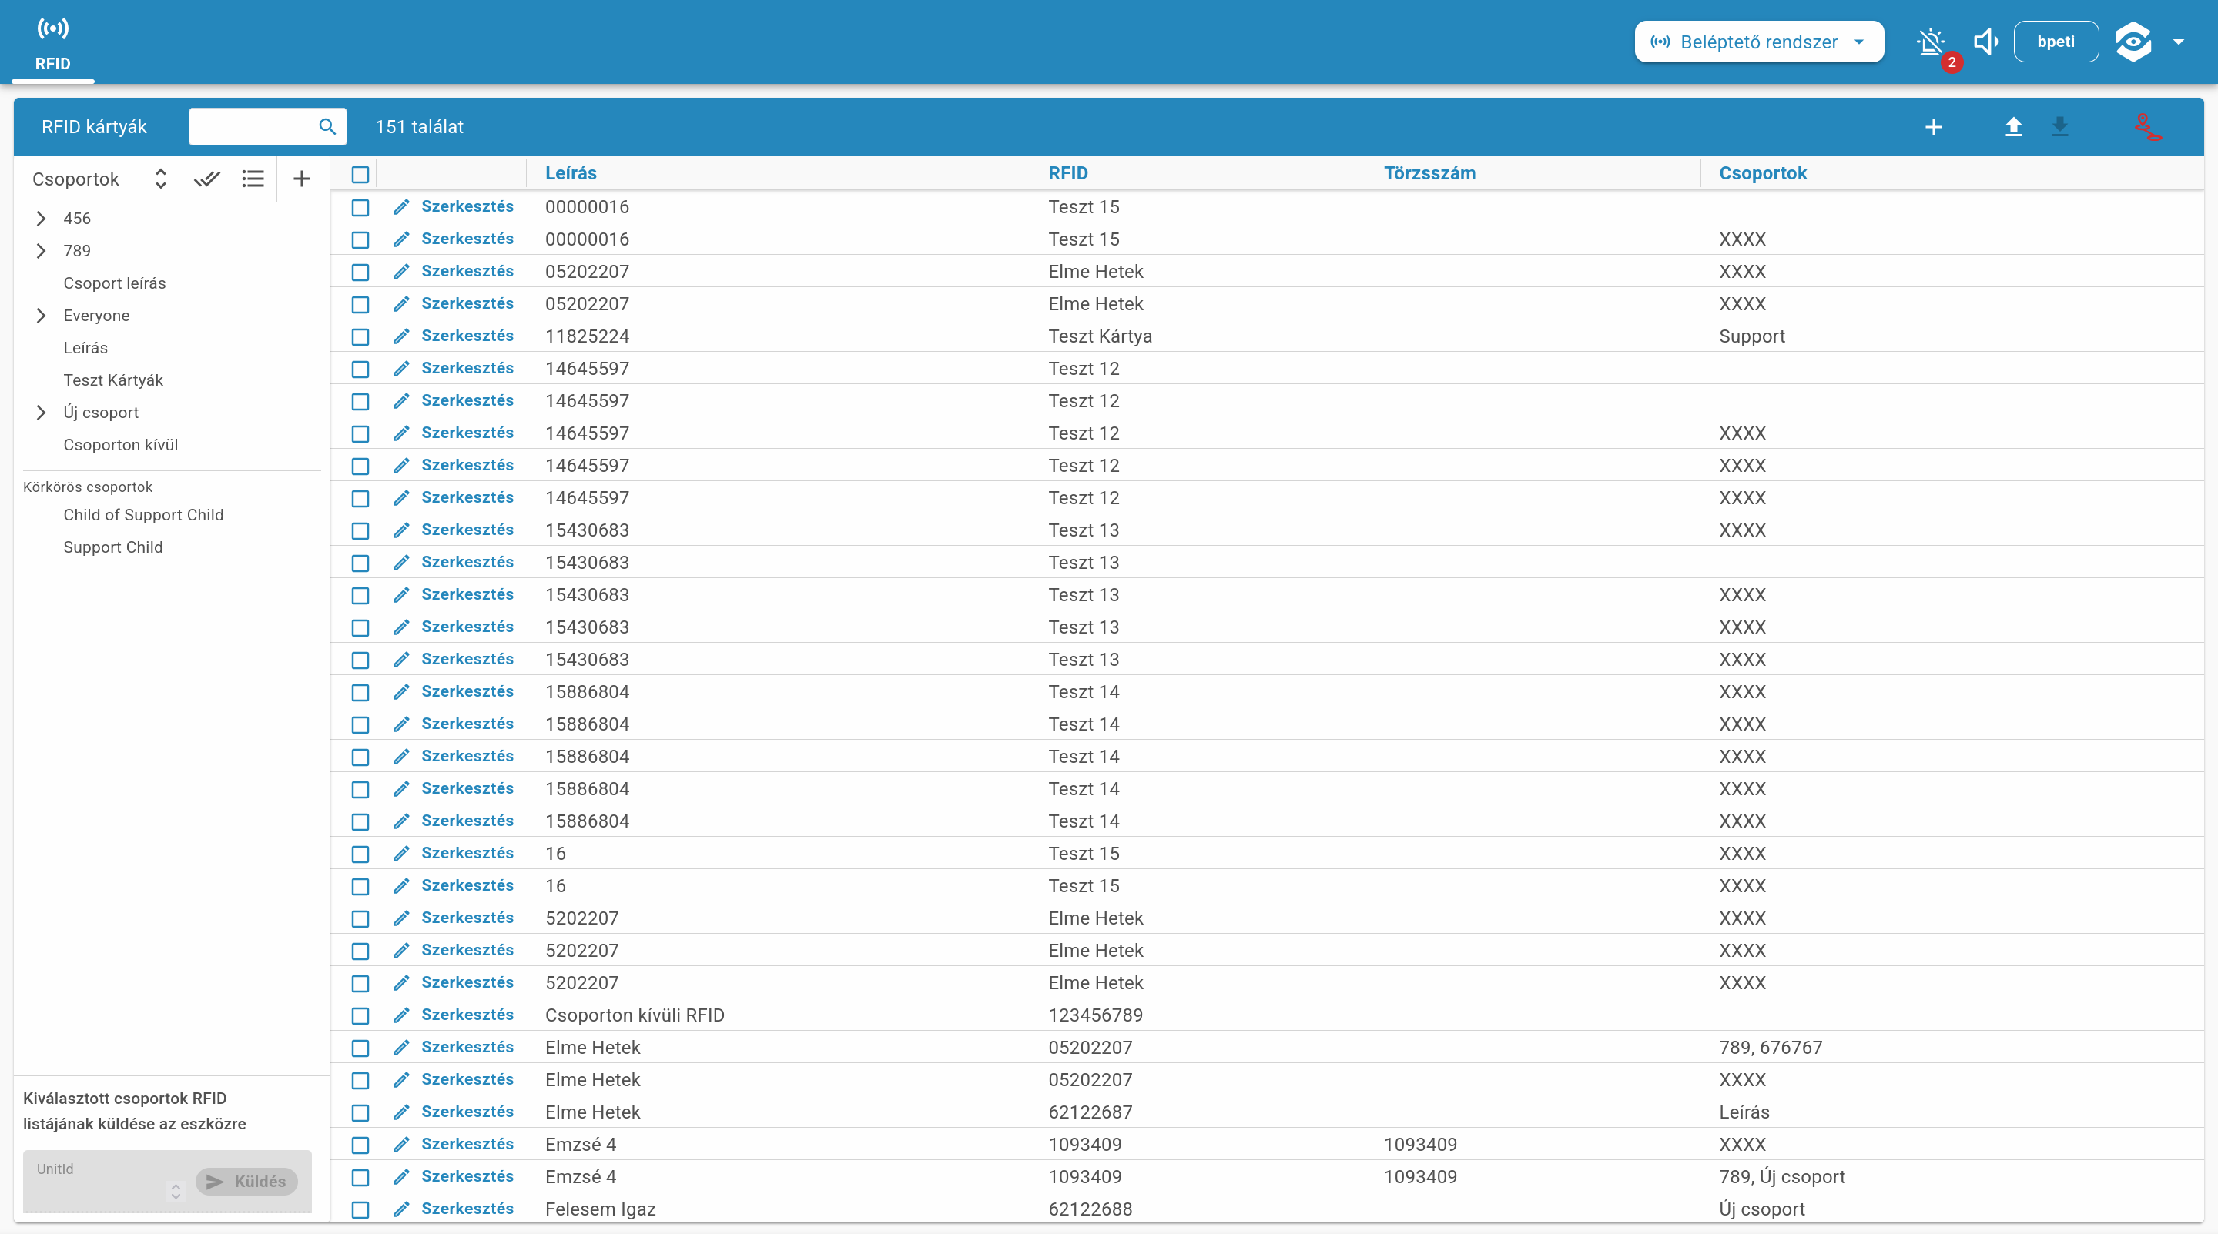
Task: Click the select all double-check icon
Action: pyautogui.click(x=206, y=179)
